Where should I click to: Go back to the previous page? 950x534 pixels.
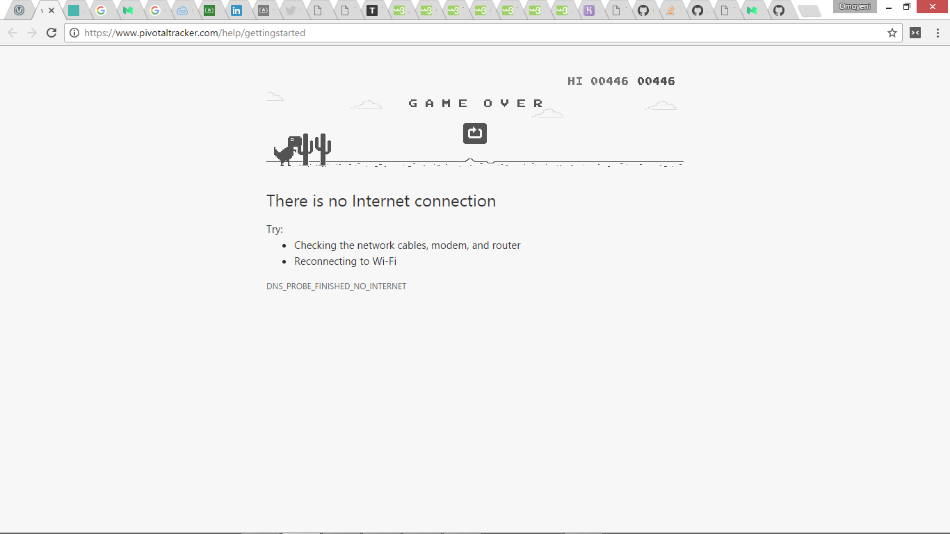pyautogui.click(x=13, y=33)
